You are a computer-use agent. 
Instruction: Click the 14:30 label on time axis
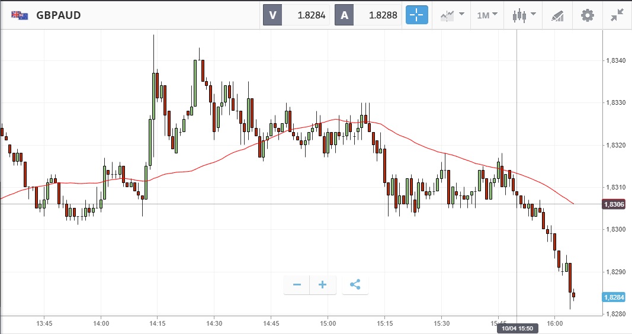[214, 323]
